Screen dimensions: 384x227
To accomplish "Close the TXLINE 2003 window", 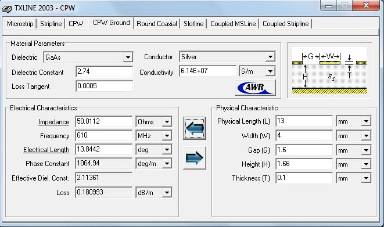I will pos(366,5).
